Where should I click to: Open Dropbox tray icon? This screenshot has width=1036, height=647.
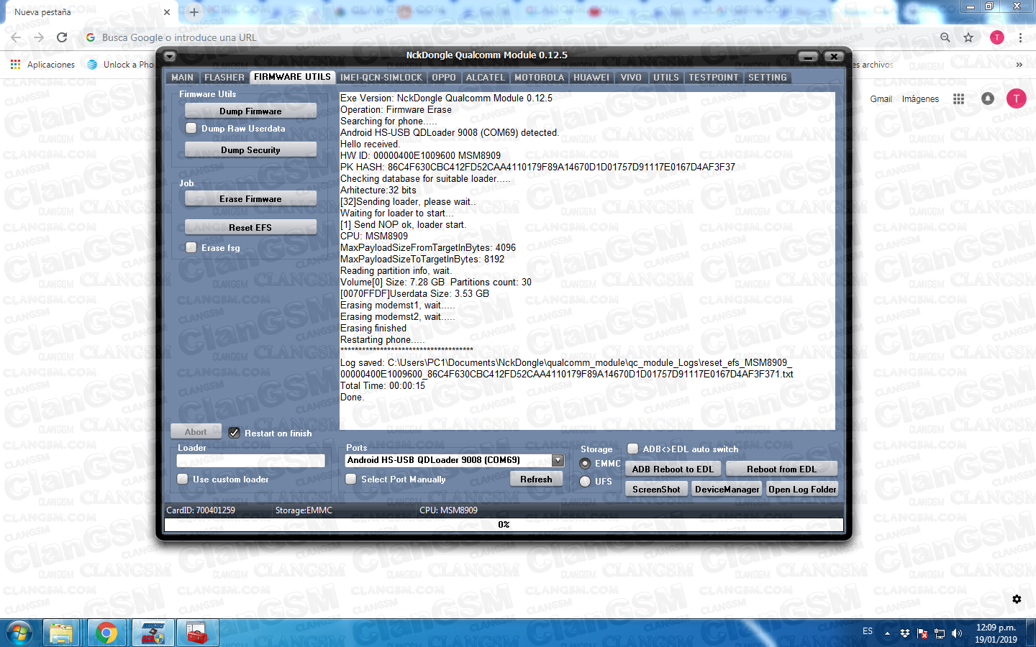(905, 633)
